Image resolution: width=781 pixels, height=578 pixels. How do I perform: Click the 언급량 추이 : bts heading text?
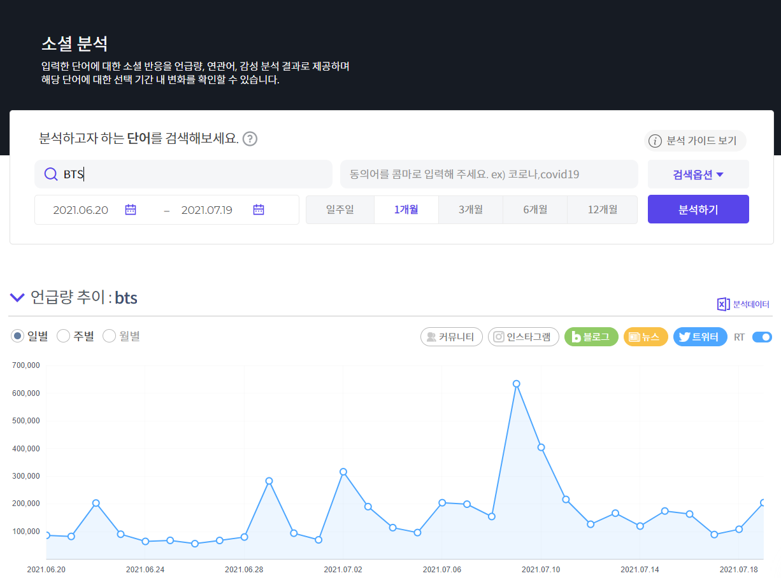84,297
